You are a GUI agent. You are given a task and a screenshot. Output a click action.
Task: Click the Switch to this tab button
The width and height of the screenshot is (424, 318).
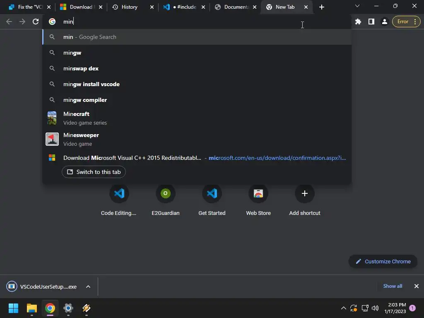[94, 172]
